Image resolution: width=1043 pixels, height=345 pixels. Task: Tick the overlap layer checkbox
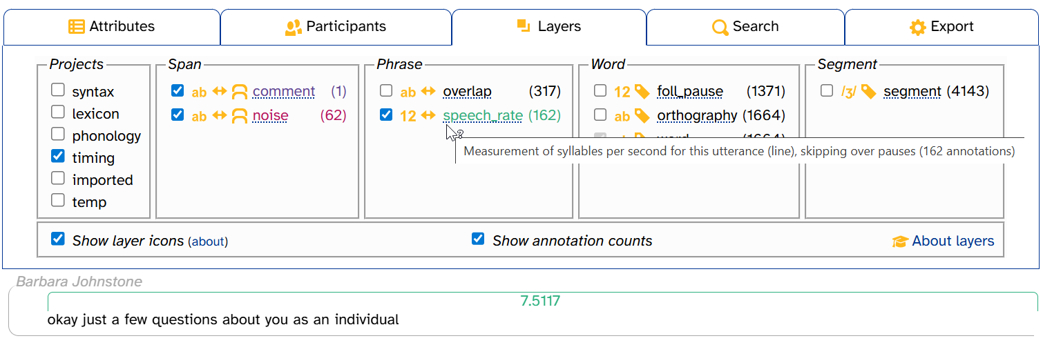click(x=386, y=91)
